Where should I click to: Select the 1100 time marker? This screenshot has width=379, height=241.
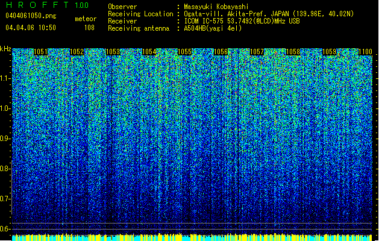(365, 52)
